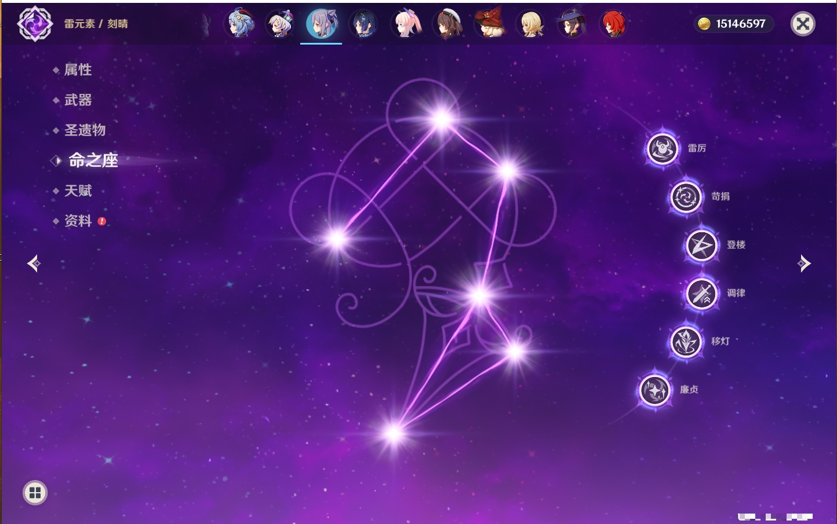Open the 武器 weapon tab
Viewport: 837px width, 524px height.
tap(78, 100)
